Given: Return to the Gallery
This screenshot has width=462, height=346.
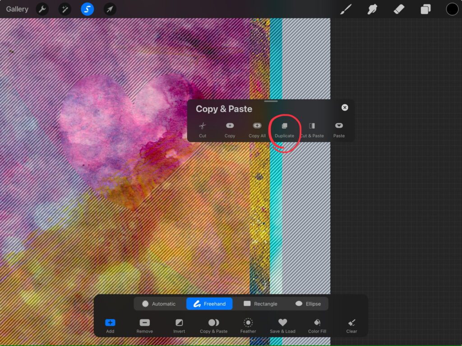Looking at the screenshot, I should (17, 9).
